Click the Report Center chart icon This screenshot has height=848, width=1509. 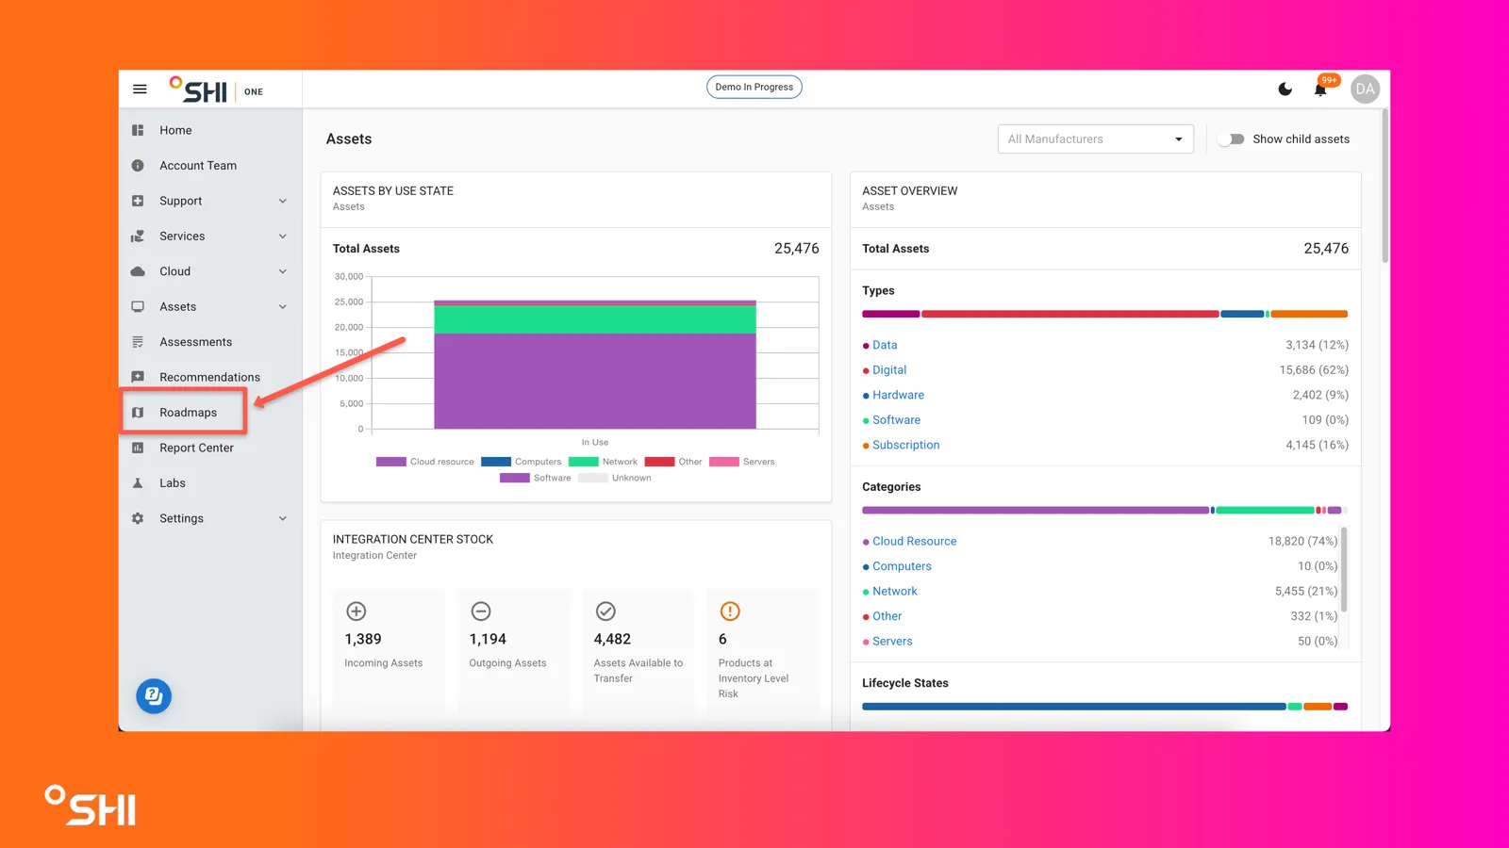tap(138, 448)
